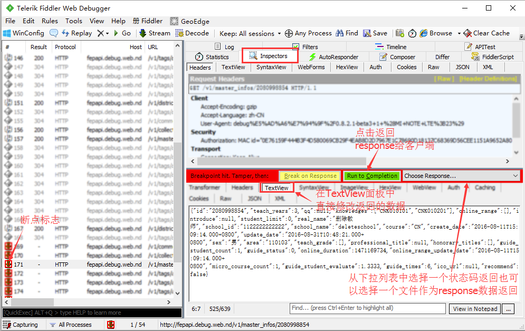
Task: Open the Tools menu
Action: point(74,21)
